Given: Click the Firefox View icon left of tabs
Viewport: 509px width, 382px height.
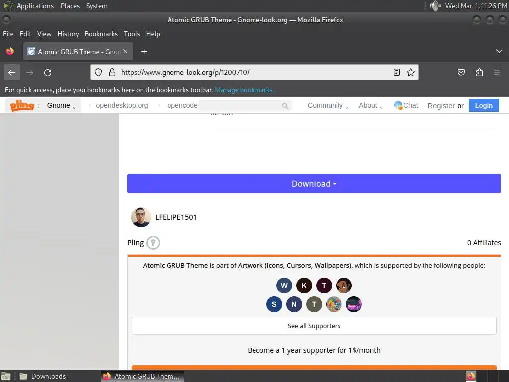Looking at the screenshot, I should coord(10,51).
